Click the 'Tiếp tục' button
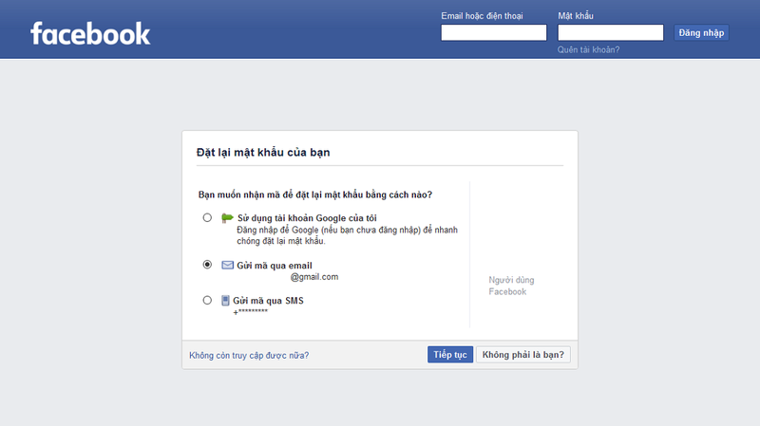The height and width of the screenshot is (426, 760). pyautogui.click(x=449, y=355)
